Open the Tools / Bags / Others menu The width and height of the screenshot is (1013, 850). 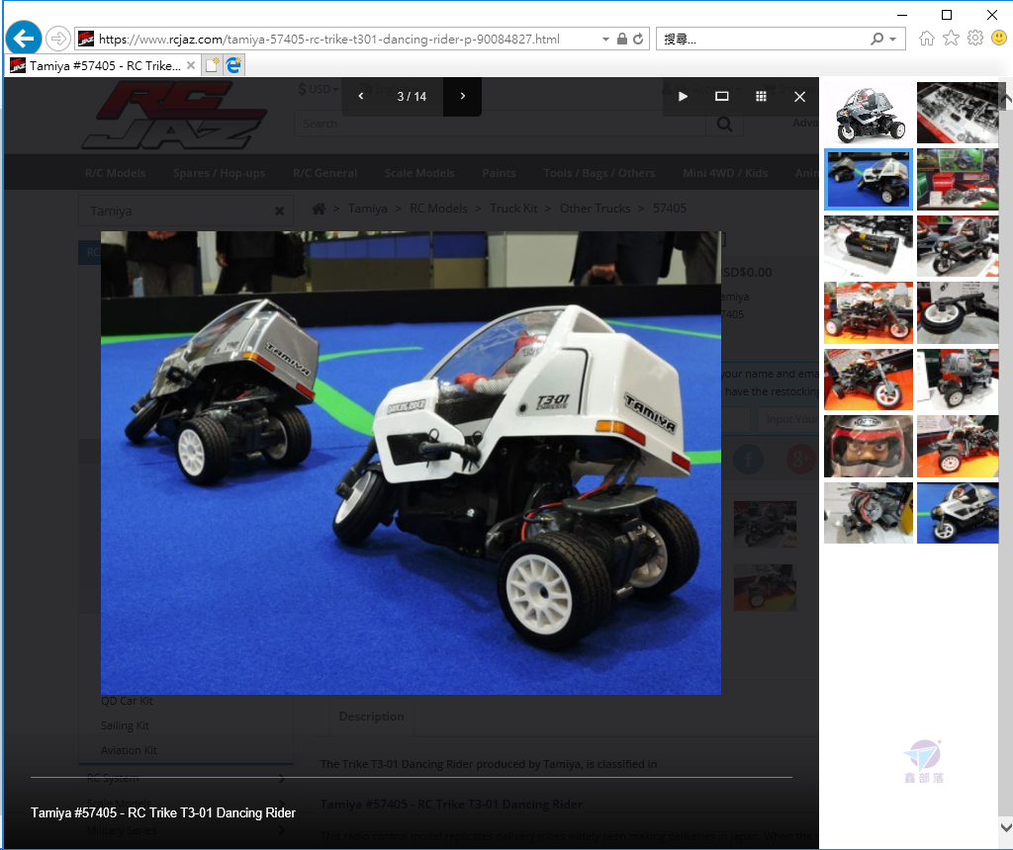click(x=599, y=173)
